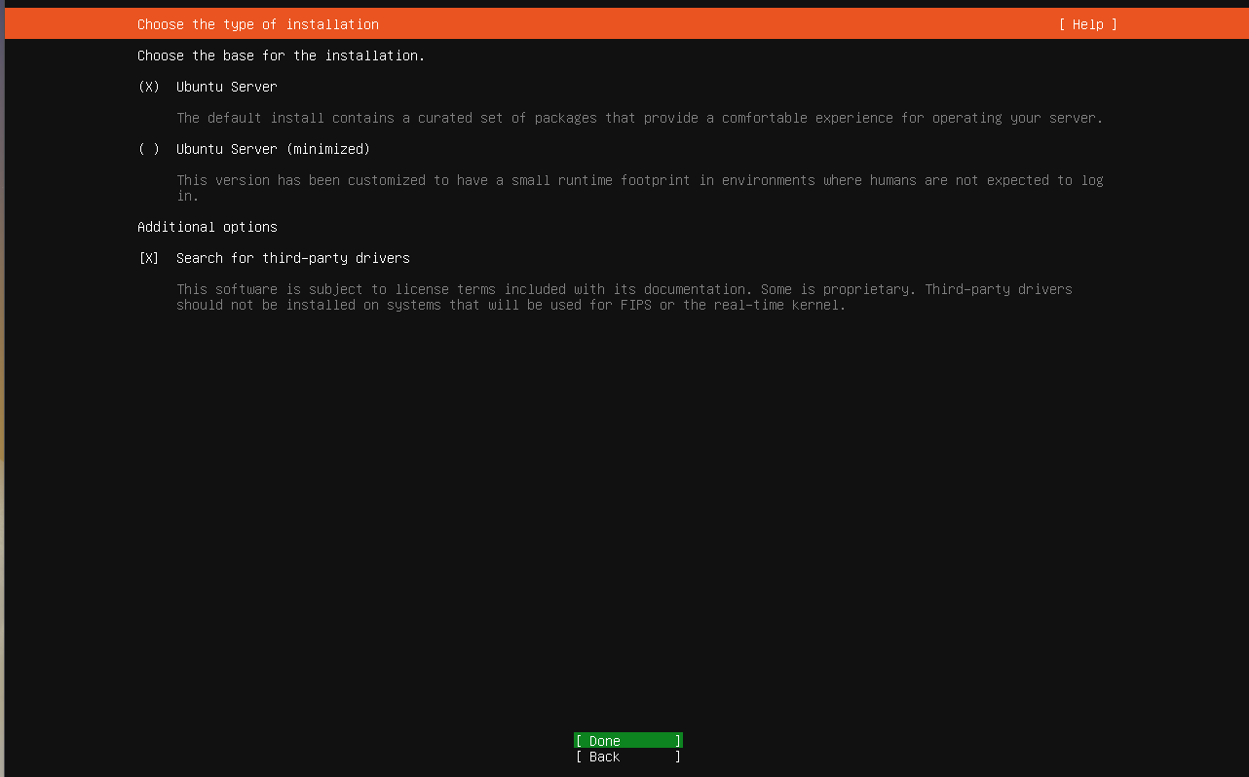Image resolution: width=1249 pixels, height=777 pixels.
Task: Click the "Ubuntu Server (minimized)" label text
Action: pyautogui.click(x=273, y=149)
